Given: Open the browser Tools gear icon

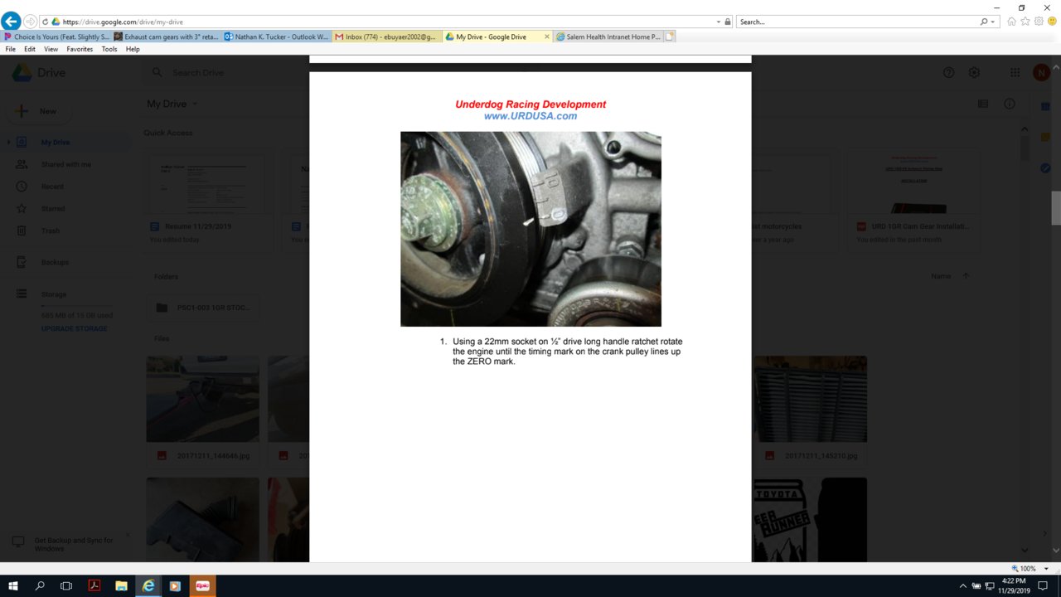Looking at the screenshot, I should click(1039, 22).
